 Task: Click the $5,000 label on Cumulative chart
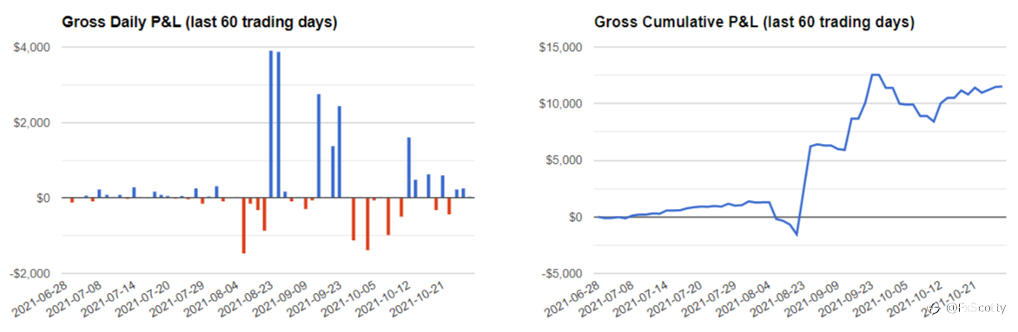point(563,160)
